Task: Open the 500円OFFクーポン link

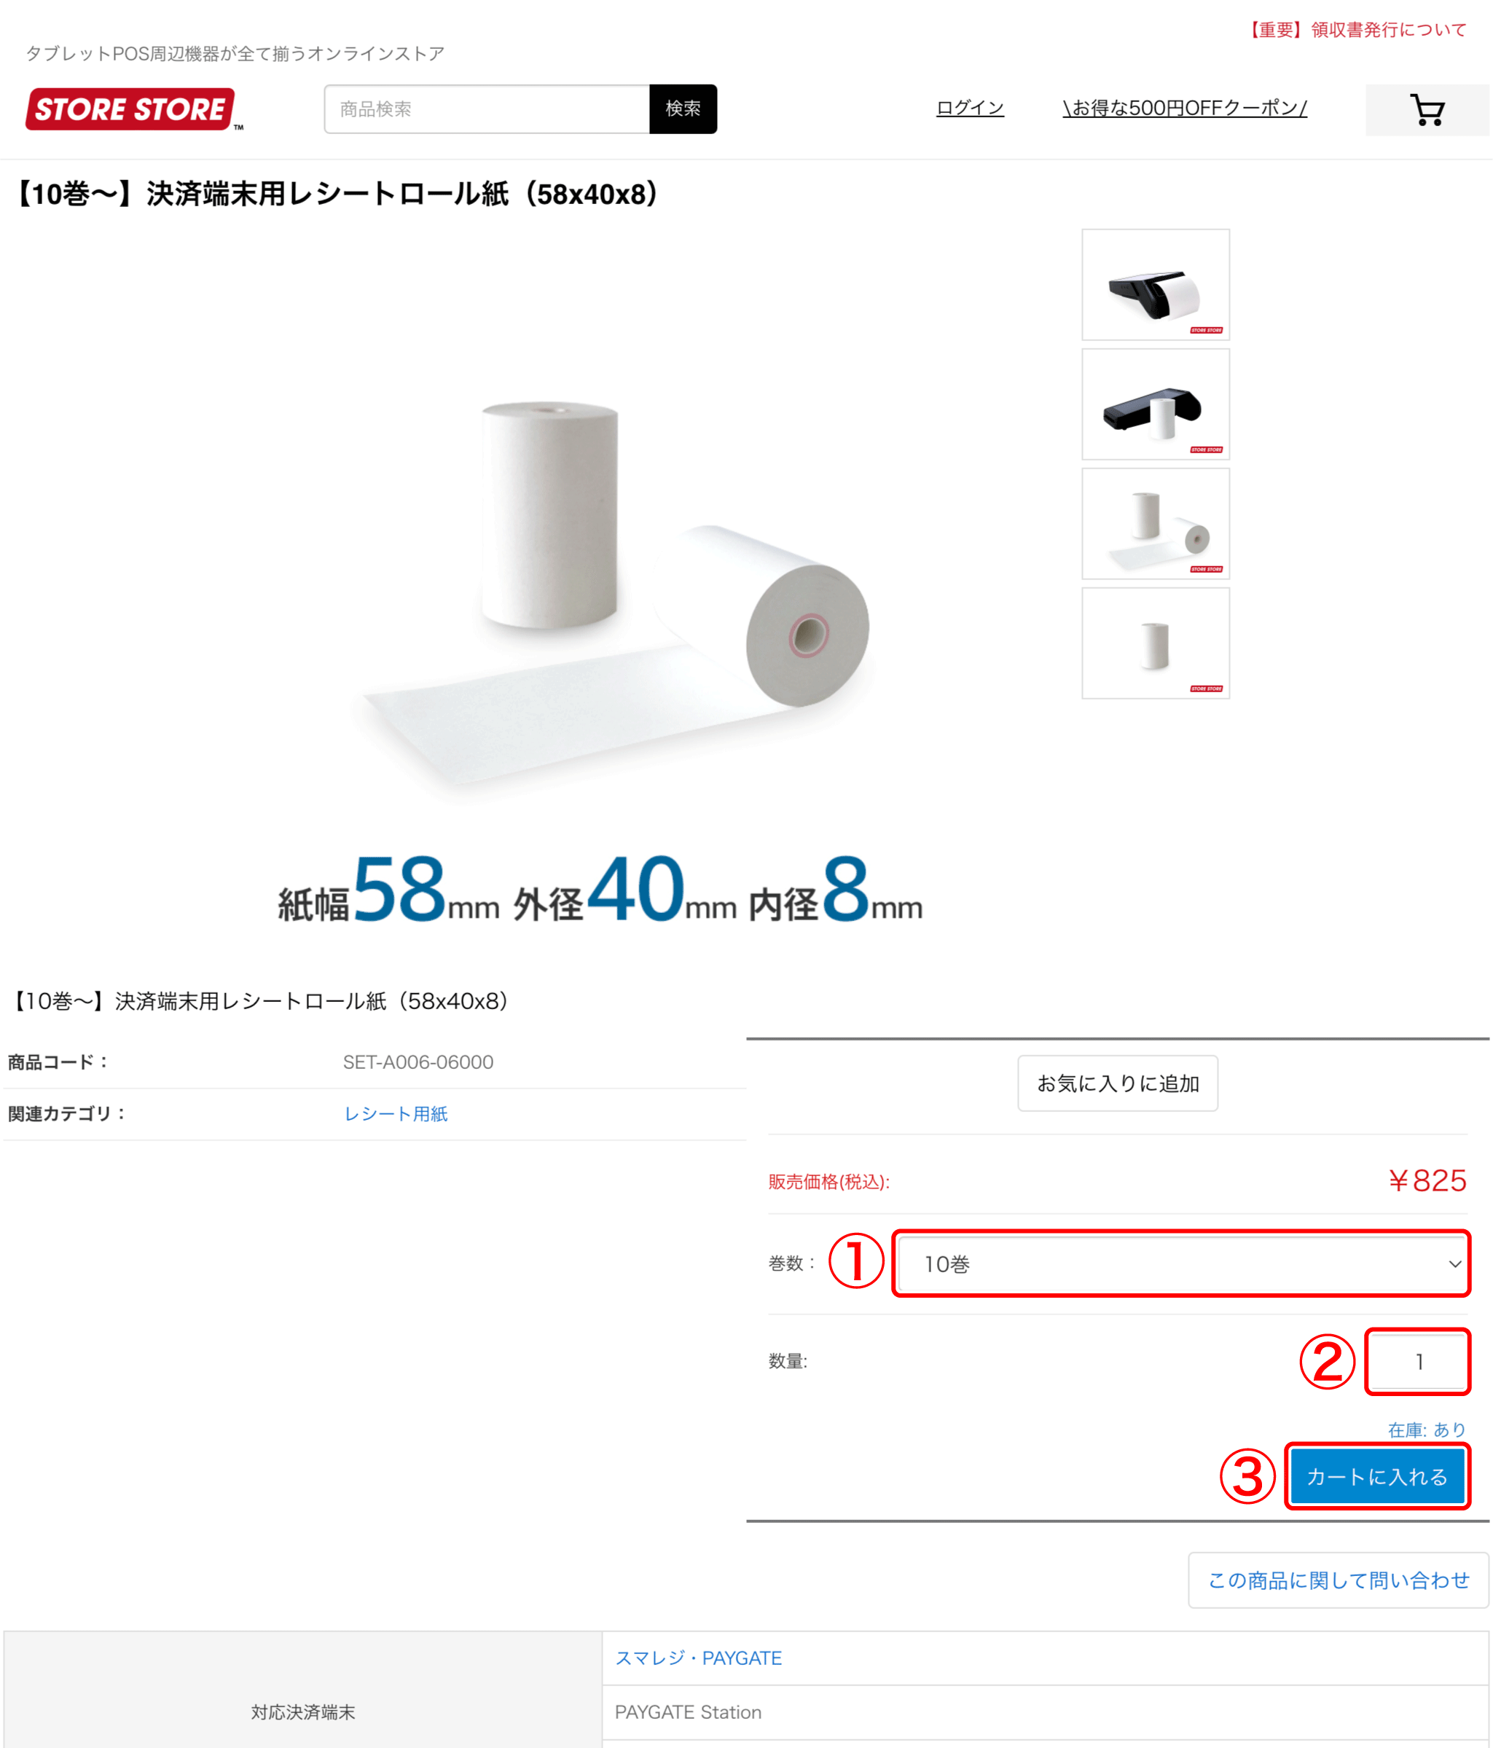Action: pyautogui.click(x=1184, y=108)
